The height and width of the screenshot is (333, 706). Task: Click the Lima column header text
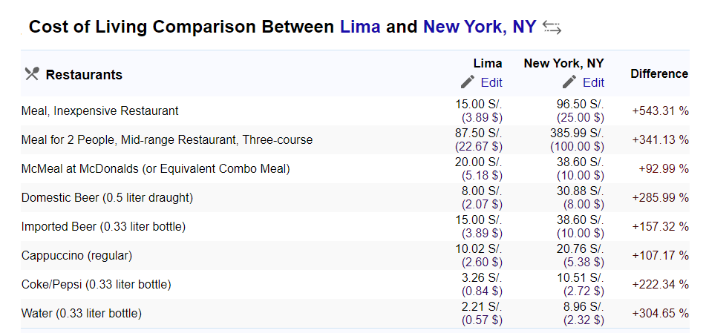point(488,63)
